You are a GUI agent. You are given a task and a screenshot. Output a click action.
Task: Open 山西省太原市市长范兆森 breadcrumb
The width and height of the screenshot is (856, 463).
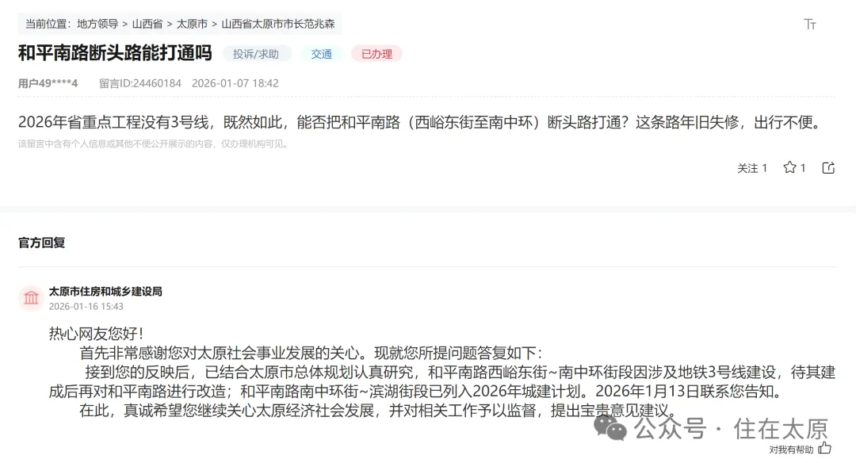[x=278, y=24]
